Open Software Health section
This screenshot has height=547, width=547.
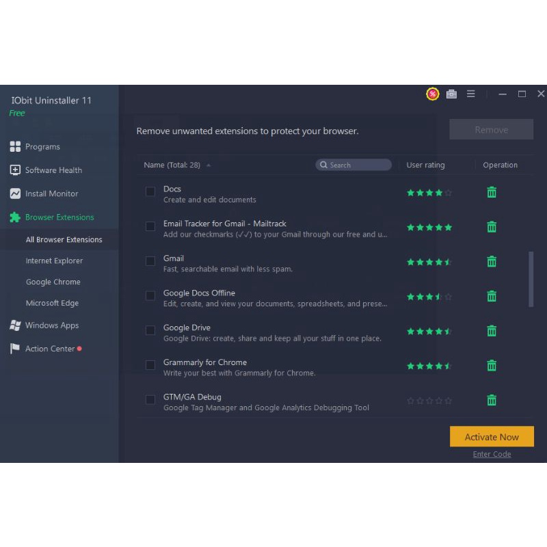[53, 170]
